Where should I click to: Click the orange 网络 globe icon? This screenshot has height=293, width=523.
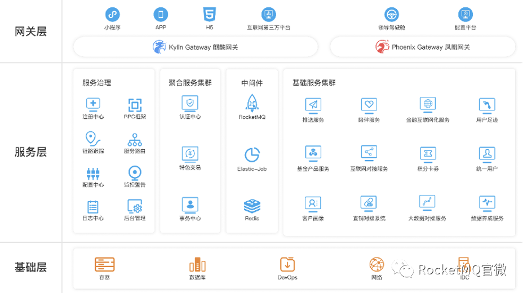[x=376, y=265]
